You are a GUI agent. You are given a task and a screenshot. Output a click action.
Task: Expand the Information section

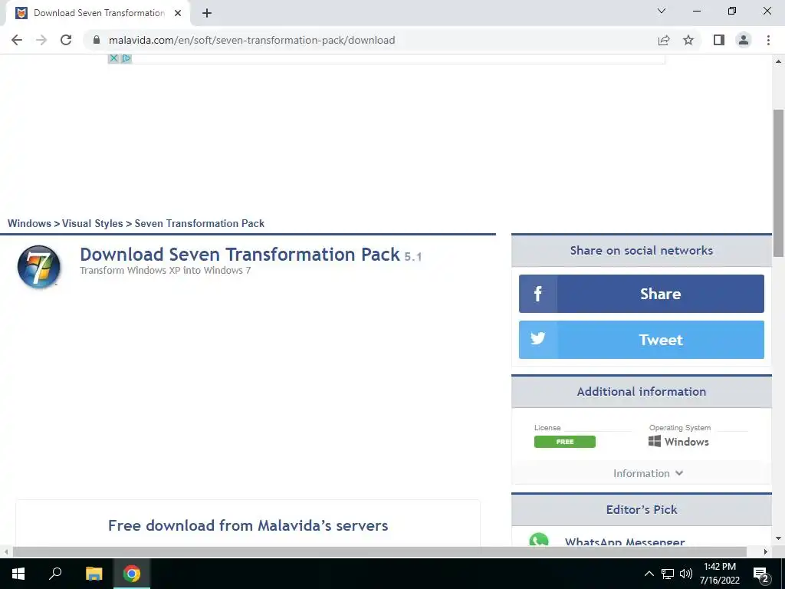[648, 473]
